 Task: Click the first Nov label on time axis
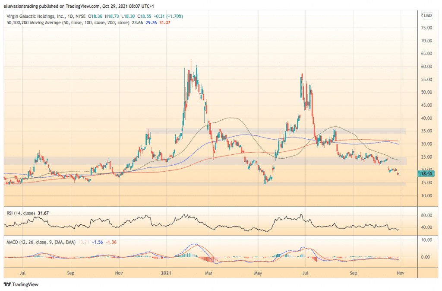click(x=119, y=273)
